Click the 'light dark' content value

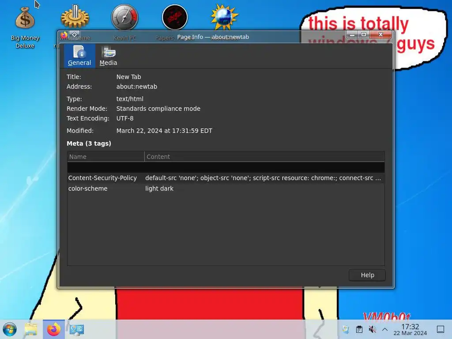(x=159, y=188)
